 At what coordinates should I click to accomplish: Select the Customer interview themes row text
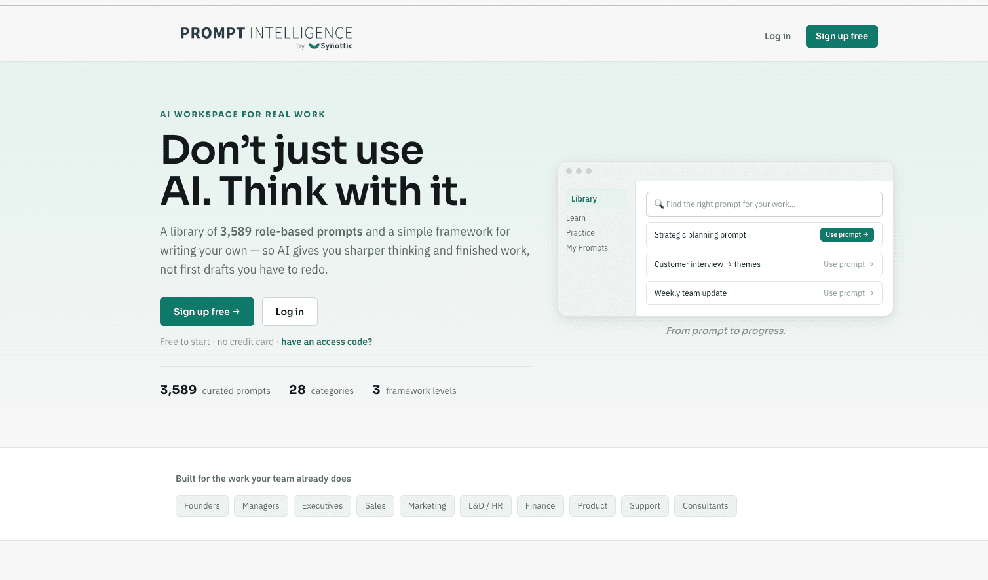pyautogui.click(x=708, y=264)
